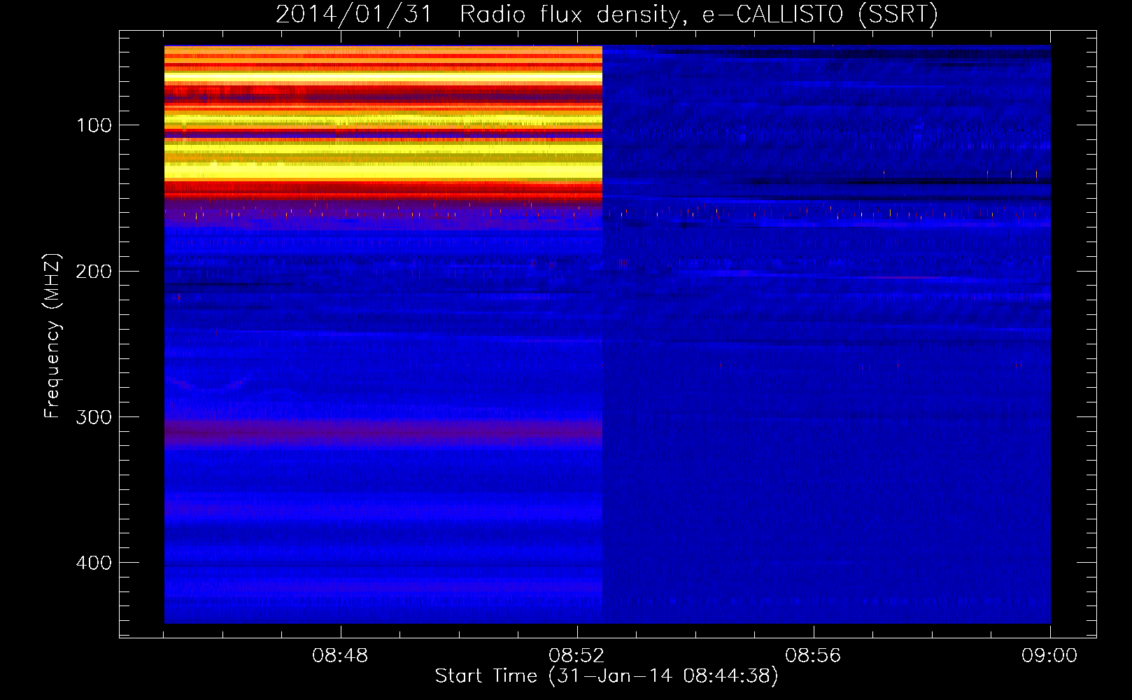Click the 100 MHz frequency tick label
Screen dimensions: 1132x700
point(94,125)
